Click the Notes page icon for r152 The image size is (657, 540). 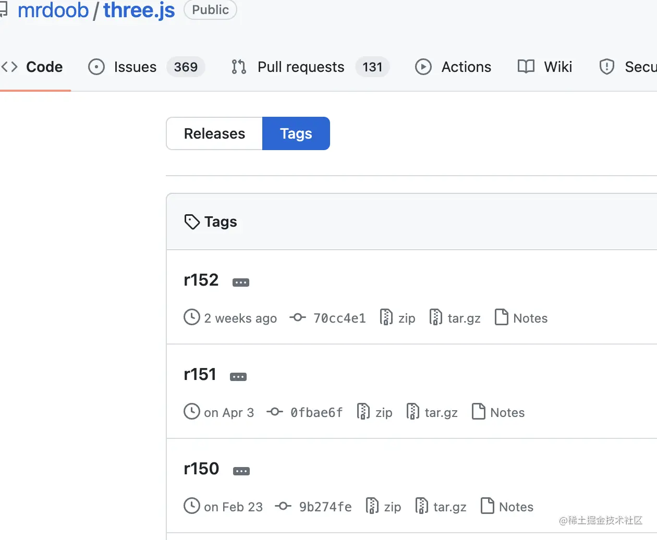click(502, 317)
